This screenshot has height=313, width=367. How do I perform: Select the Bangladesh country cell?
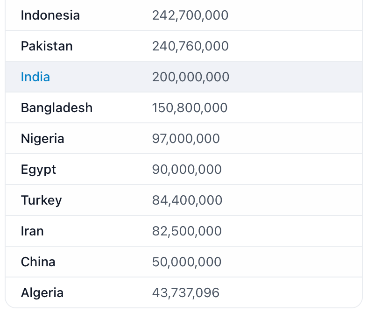coord(56,108)
